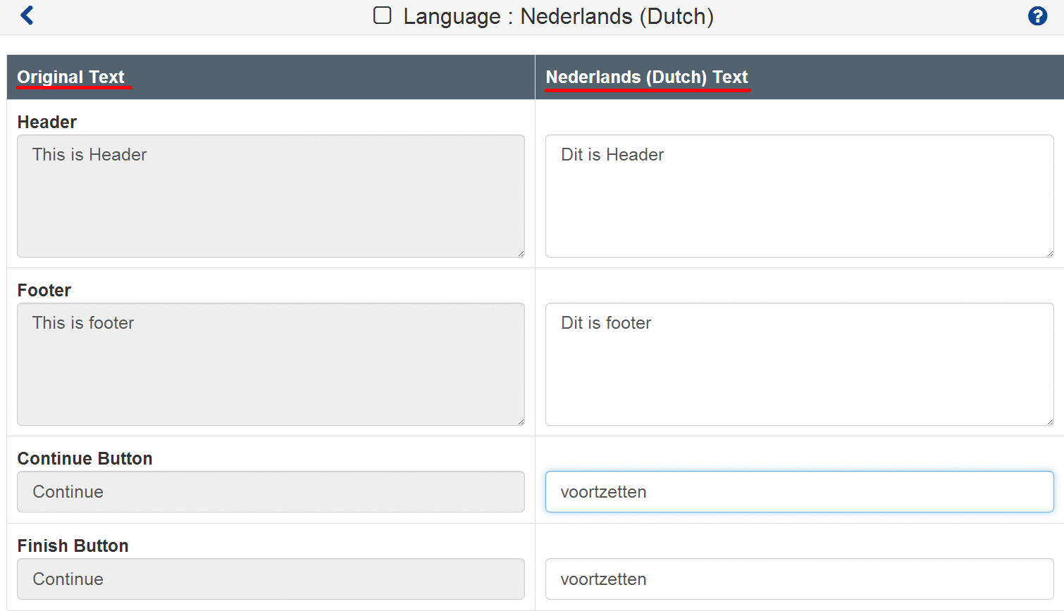Go back using the blue chevron arrow
Screen dimensions: 1064x611
coord(27,15)
